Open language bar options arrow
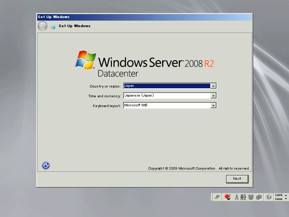This screenshot has width=289, height=217. pos(286,199)
